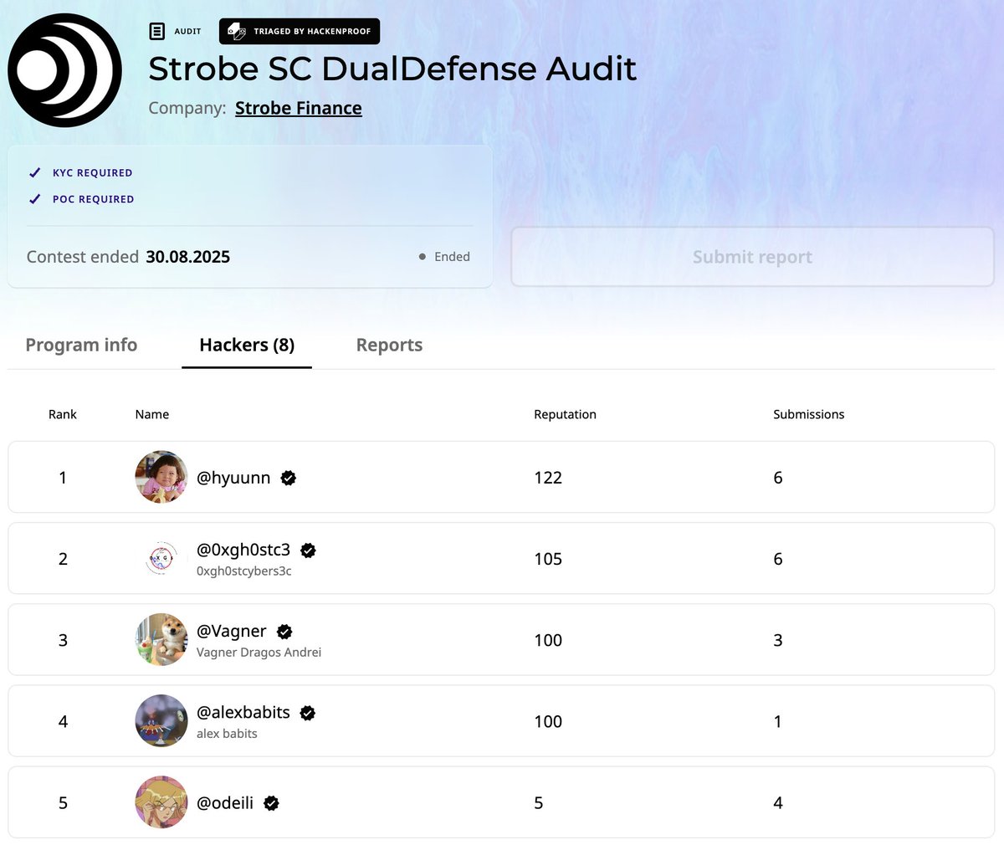The image size is (1004, 845).
Task: Click the subtitle 0xgh0stcybers3c
Action: 244,571
